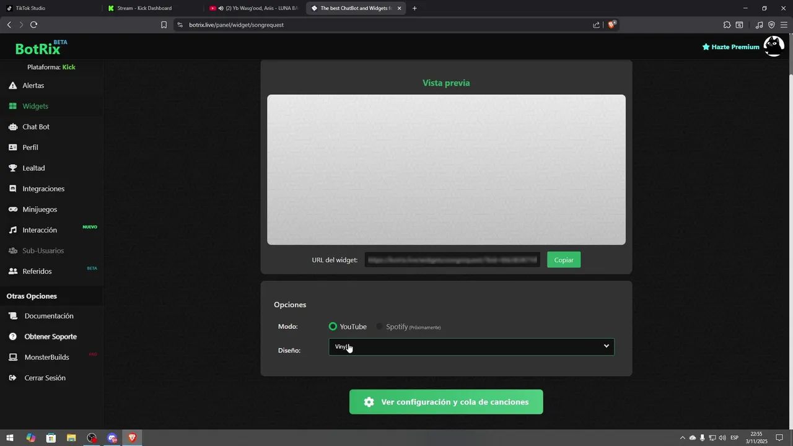Open a new browser tab
The image size is (793, 446).
coord(414,8)
